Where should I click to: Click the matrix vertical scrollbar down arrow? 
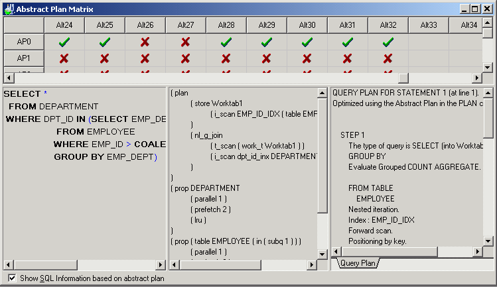coord(488,67)
